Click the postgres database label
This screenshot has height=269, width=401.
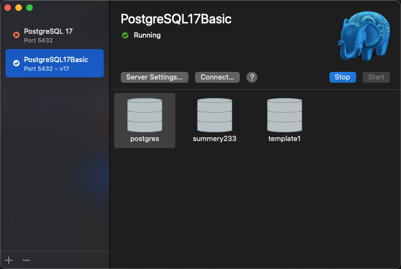coord(144,139)
